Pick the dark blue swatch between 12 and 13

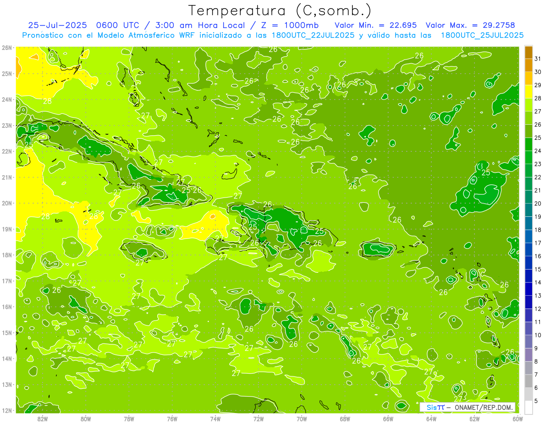[x=528, y=302]
